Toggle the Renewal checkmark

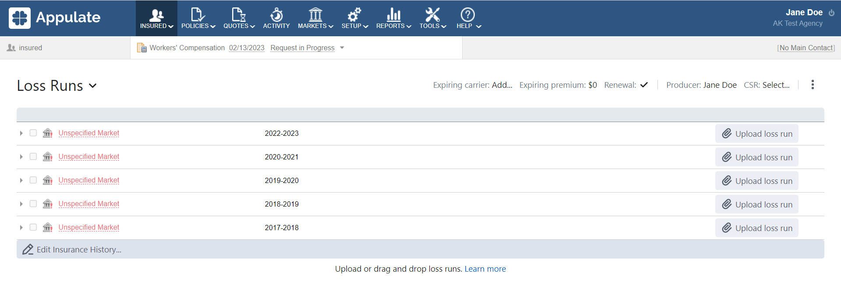(x=644, y=85)
